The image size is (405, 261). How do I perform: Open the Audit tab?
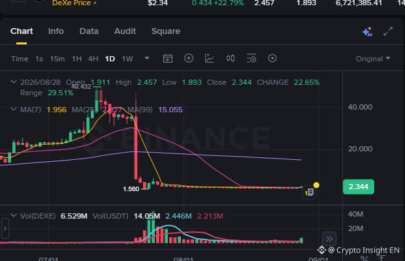(125, 31)
